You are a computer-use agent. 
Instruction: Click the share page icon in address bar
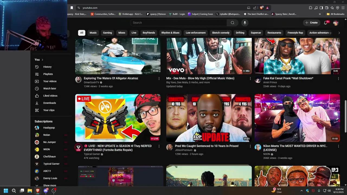click(255, 8)
